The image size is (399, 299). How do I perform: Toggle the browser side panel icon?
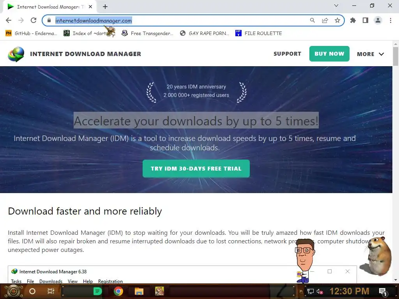coord(365,20)
